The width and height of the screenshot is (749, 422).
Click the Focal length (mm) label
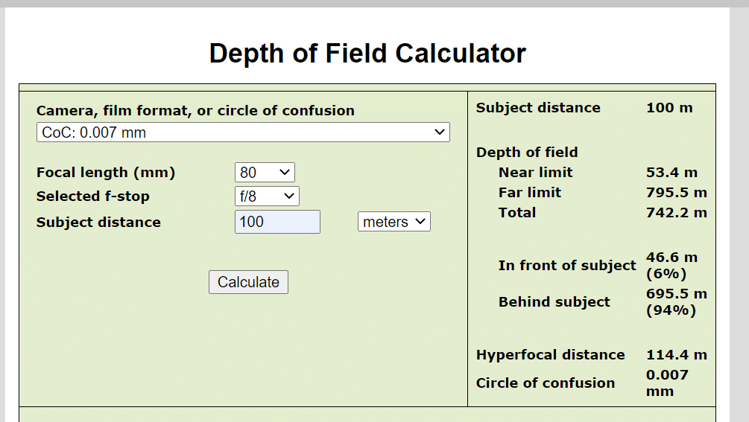[106, 172]
